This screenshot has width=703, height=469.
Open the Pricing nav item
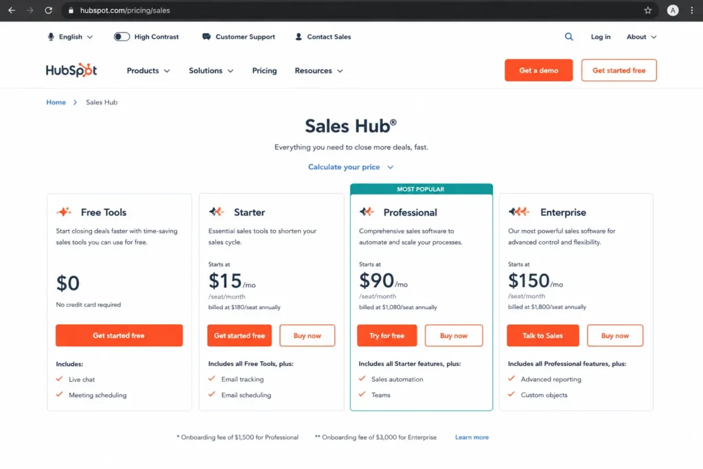click(264, 71)
